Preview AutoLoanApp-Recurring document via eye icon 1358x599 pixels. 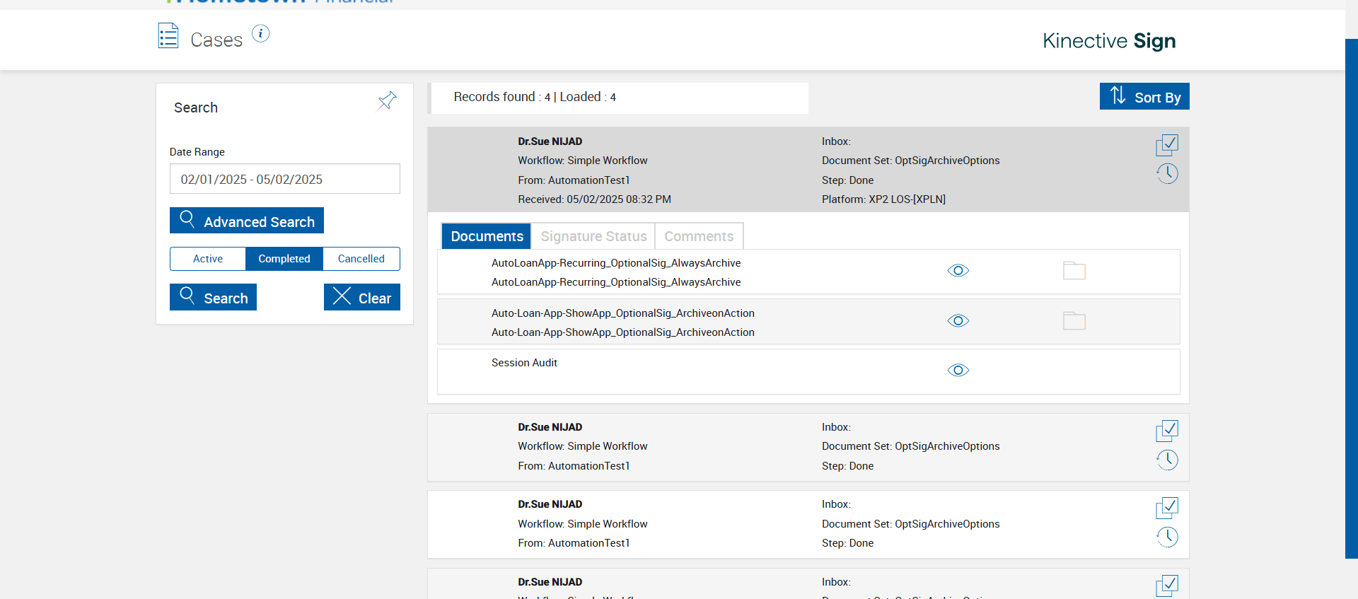pos(958,271)
